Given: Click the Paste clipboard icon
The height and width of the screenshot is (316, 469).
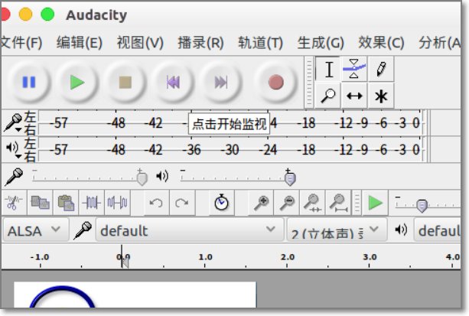Looking at the screenshot, I should pyautogui.click(x=66, y=203).
